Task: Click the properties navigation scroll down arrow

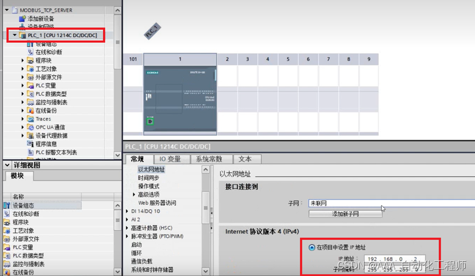Action: click(x=206, y=271)
